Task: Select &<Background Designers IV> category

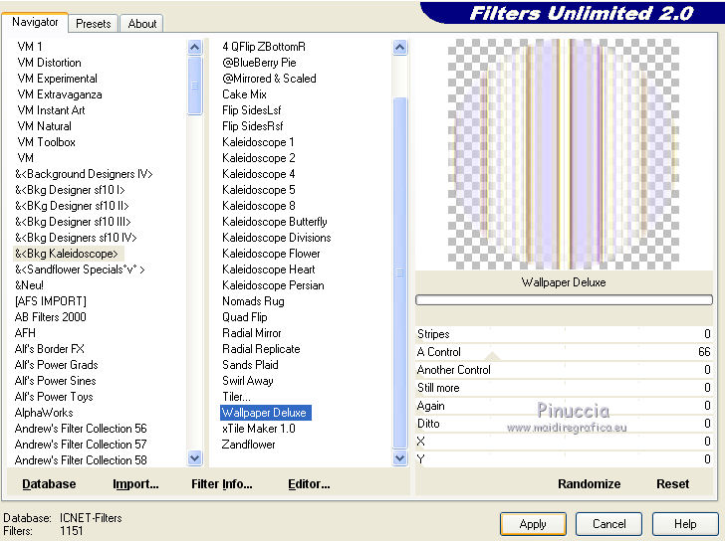Action: click(x=84, y=174)
